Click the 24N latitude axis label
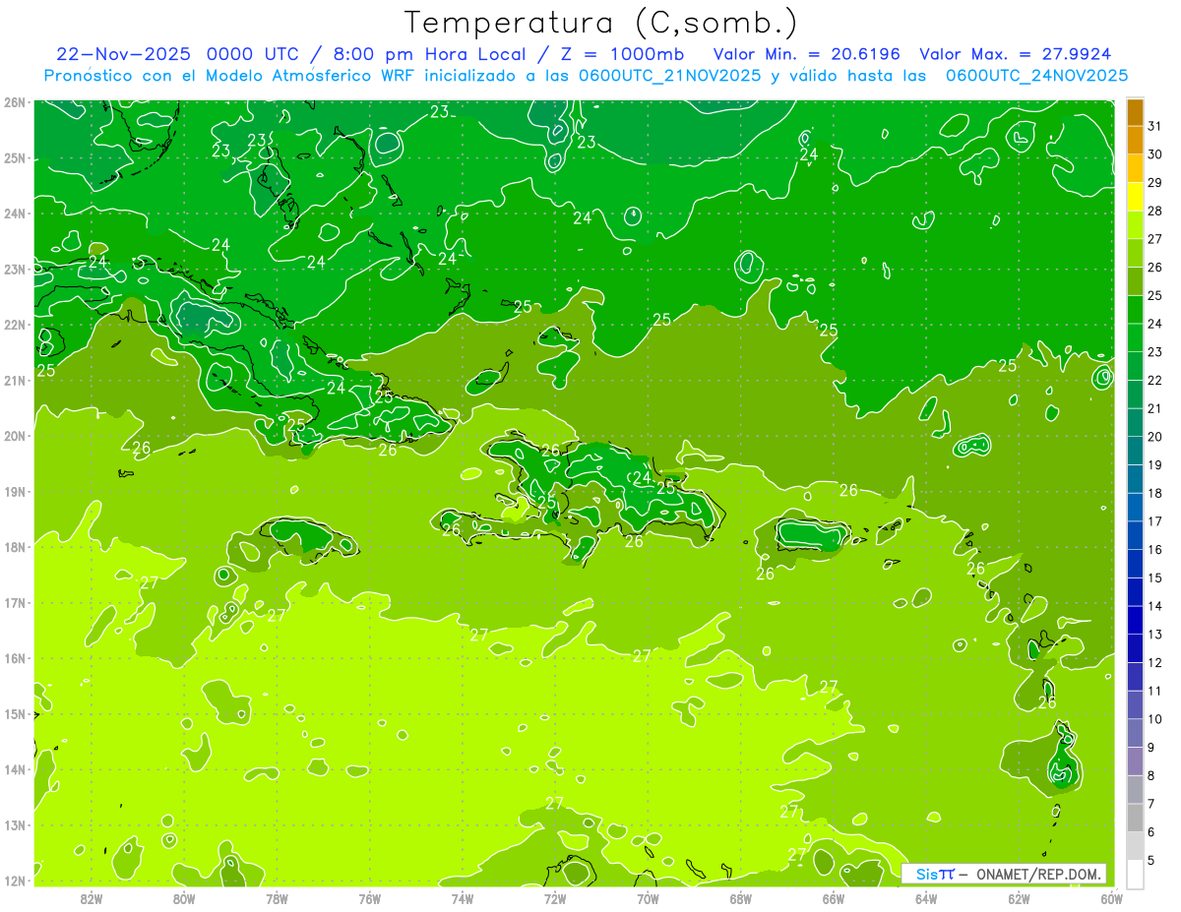The width and height of the screenshot is (1181, 912). (x=14, y=213)
